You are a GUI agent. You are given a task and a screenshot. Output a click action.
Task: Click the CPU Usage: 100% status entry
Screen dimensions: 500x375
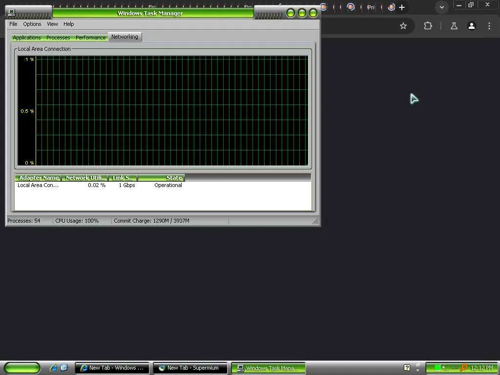pos(77,221)
